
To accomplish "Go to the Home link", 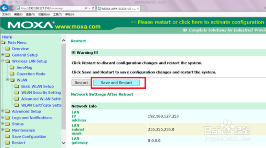I will (x=7, y=37).
